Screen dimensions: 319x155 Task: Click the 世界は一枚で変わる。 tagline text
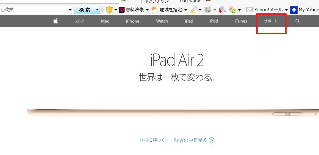point(177,77)
